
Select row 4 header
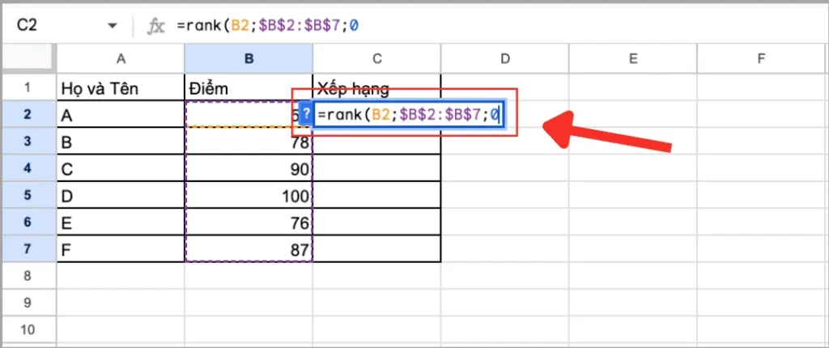(28, 168)
